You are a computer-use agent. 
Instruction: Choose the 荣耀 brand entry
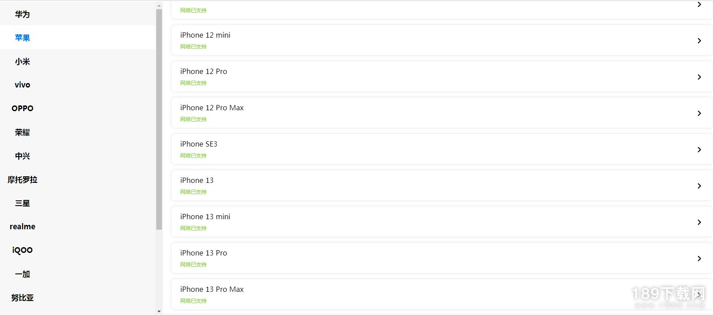tap(22, 132)
